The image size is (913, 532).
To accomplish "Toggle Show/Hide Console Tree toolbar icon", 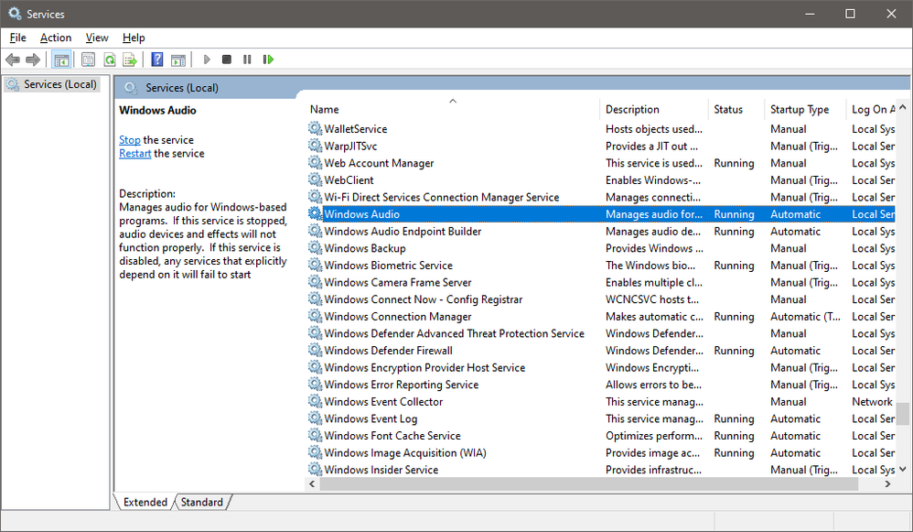I will pyautogui.click(x=61, y=60).
